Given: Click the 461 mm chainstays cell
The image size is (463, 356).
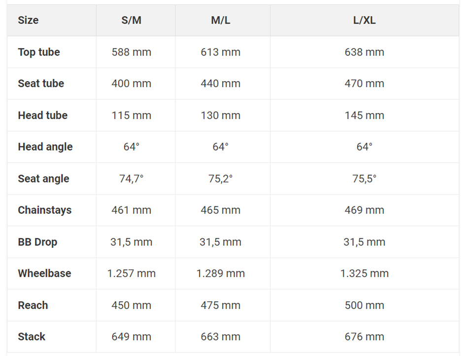Looking at the screenshot, I should (x=132, y=210).
